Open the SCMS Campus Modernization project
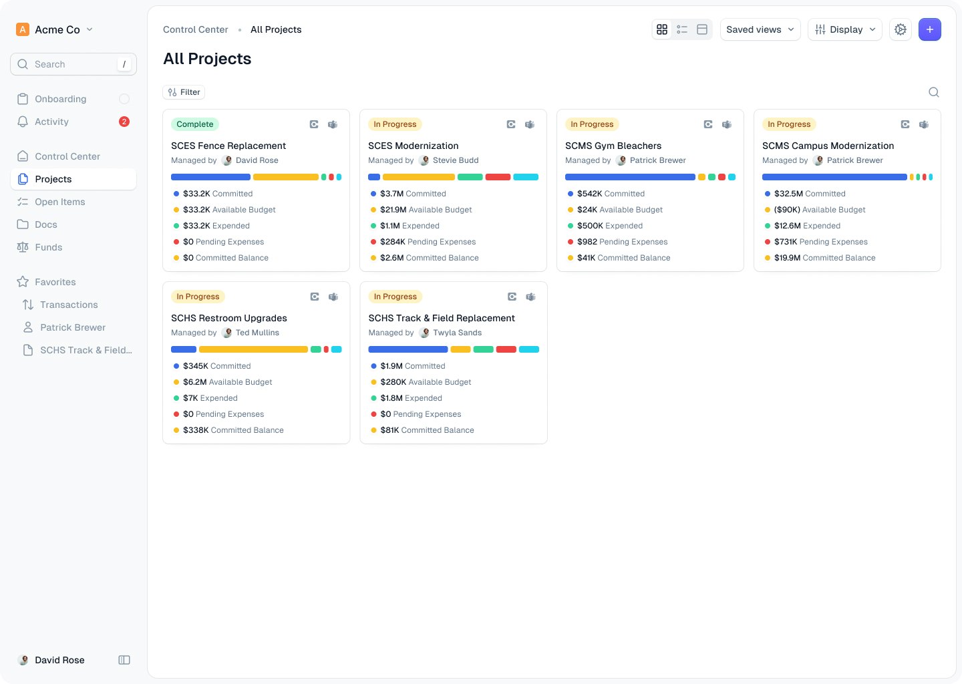 (x=828, y=146)
